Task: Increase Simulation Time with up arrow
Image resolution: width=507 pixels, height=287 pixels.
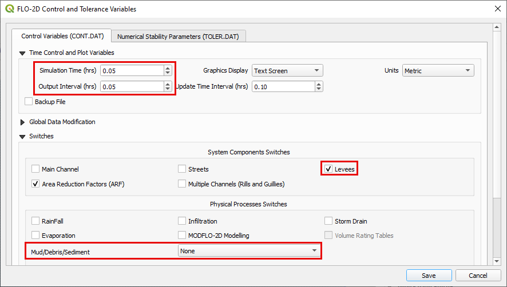Action: tap(168, 68)
